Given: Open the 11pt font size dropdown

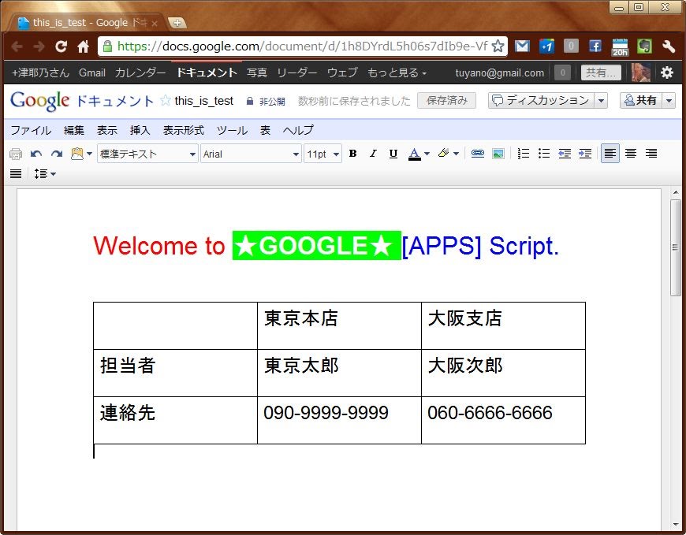Looking at the screenshot, I should coord(322,154).
